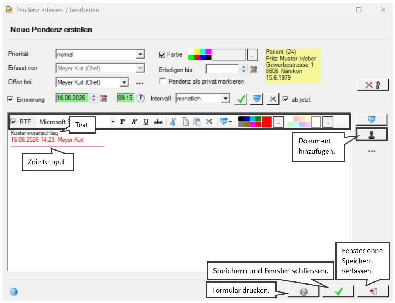The width and height of the screenshot is (395, 303).
Task: Click the clock icon beside 09:15
Action: [x=140, y=98]
